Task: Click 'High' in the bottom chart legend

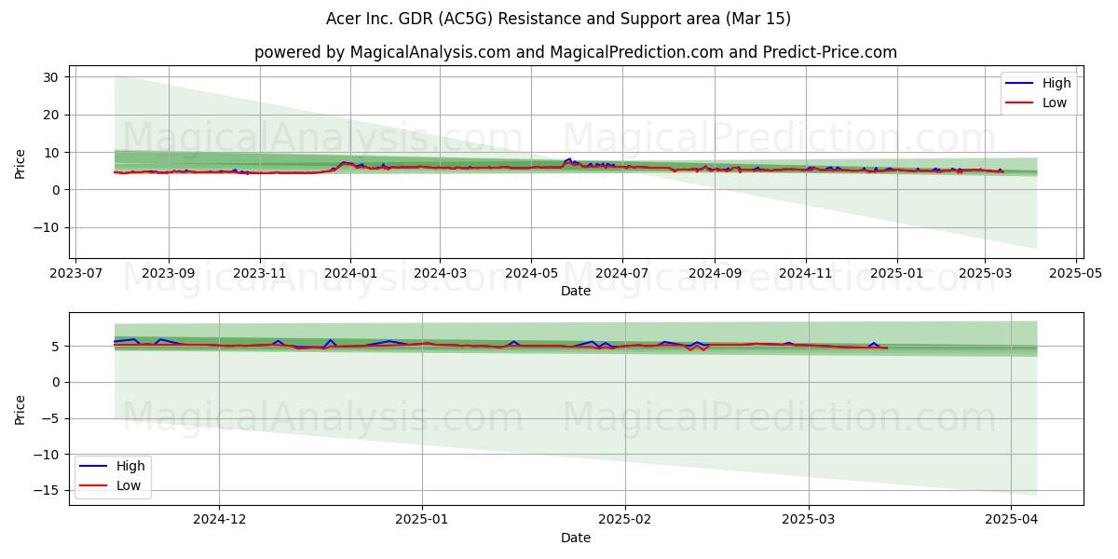Action: 130,466
